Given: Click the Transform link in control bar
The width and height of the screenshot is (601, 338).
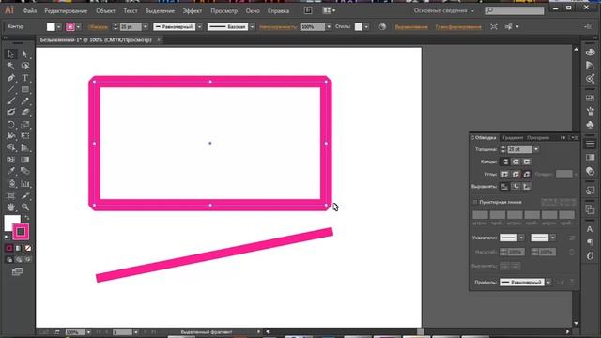Looking at the screenshot, I should tap(458, 27).
